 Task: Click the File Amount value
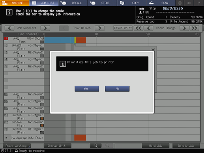point(197,22)
